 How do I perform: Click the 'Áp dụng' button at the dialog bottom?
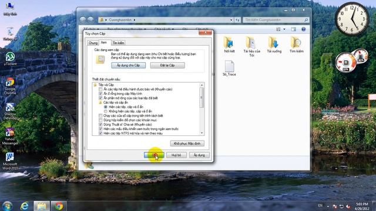point(199,155)
